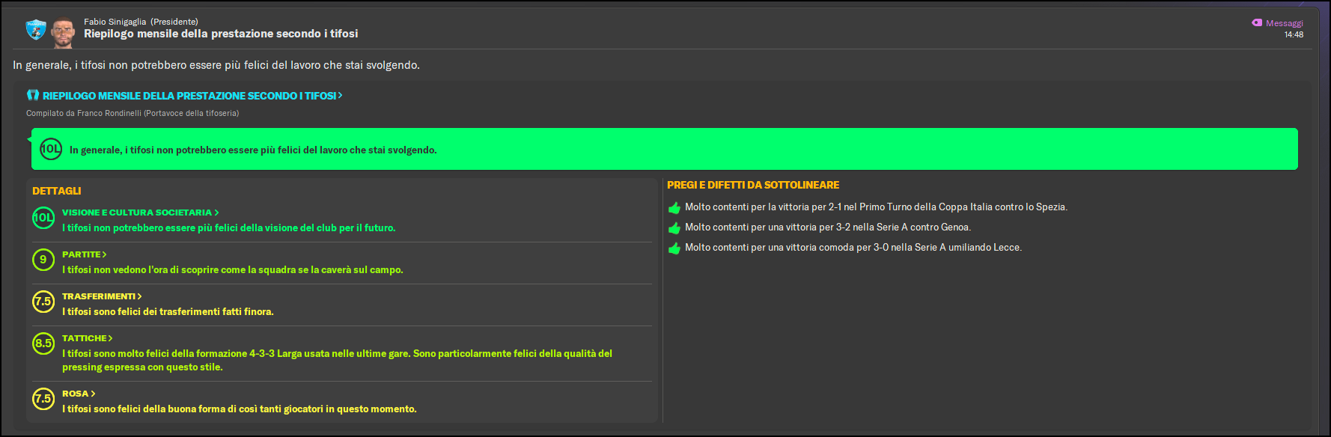
Task: Click the 10L overall rating badge in green banner
Action: click(51, 149)
